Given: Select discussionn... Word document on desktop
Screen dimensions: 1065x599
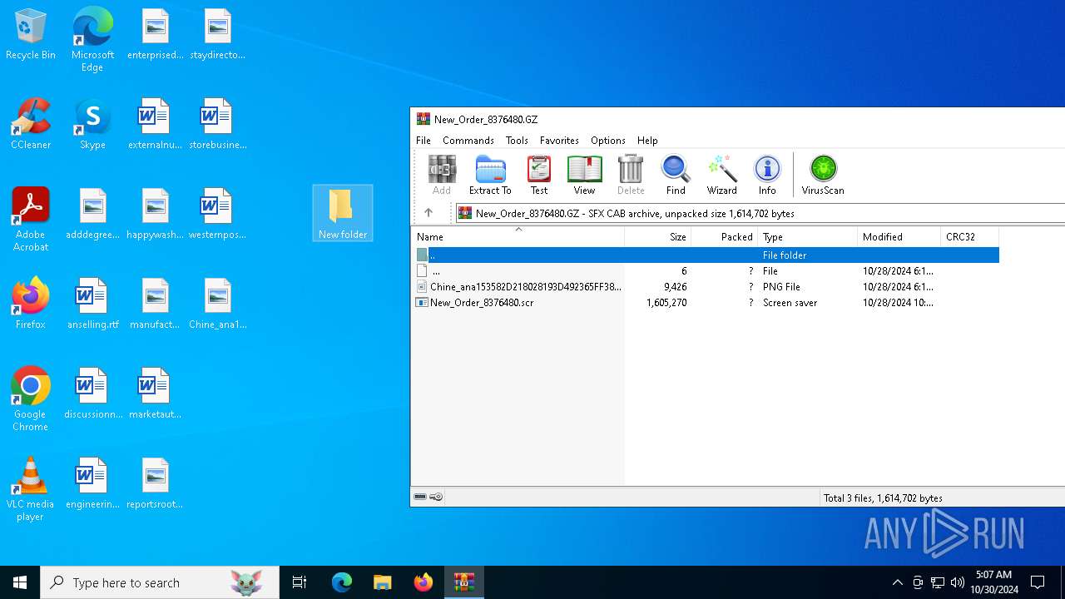Looking at the screenshot, I should pos(92,394).
